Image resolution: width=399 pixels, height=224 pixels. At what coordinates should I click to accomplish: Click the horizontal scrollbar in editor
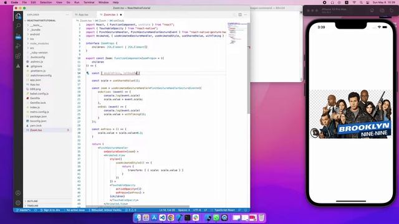point(137,207)
